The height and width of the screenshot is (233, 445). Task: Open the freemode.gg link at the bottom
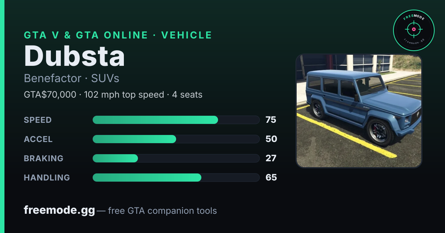(x=59, y=210)
